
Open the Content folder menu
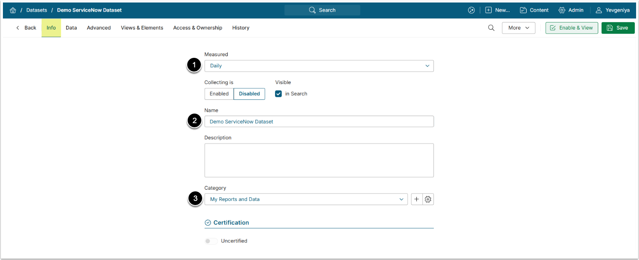click(x=534, y=10)
